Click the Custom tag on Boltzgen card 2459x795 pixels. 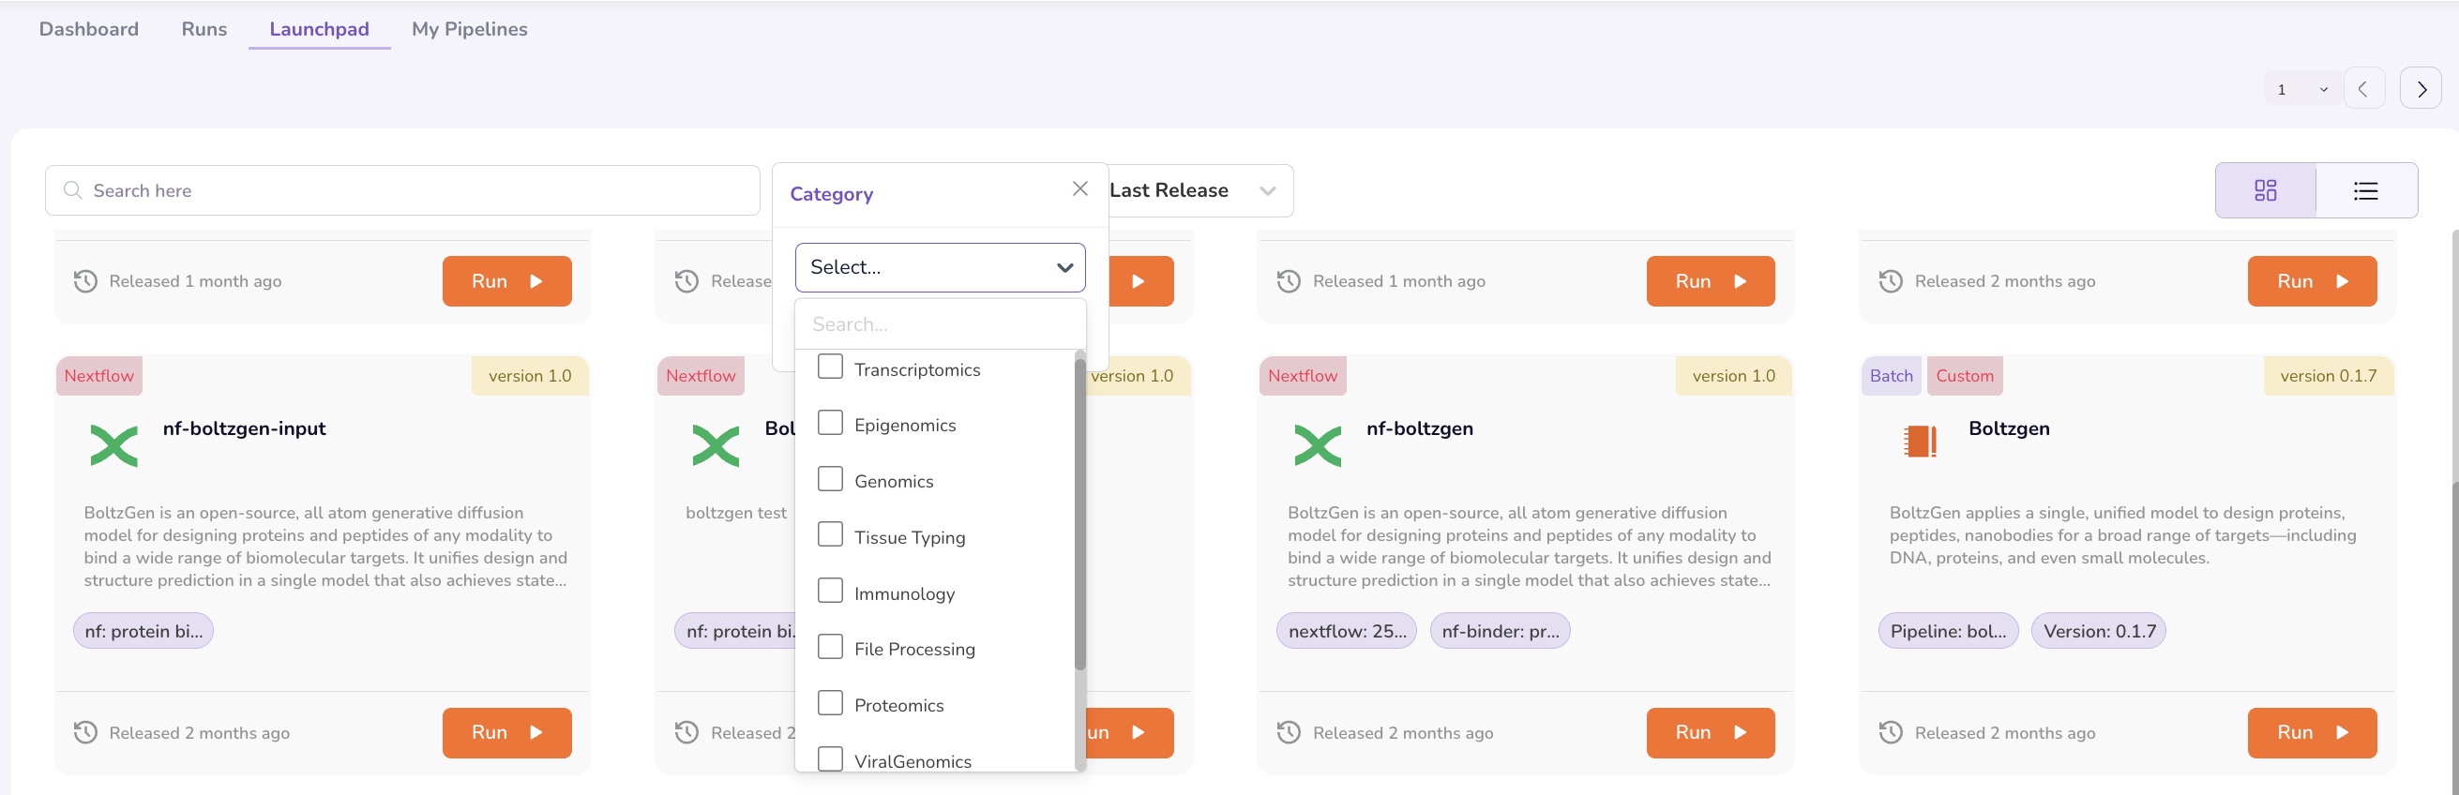point(1965,376)
